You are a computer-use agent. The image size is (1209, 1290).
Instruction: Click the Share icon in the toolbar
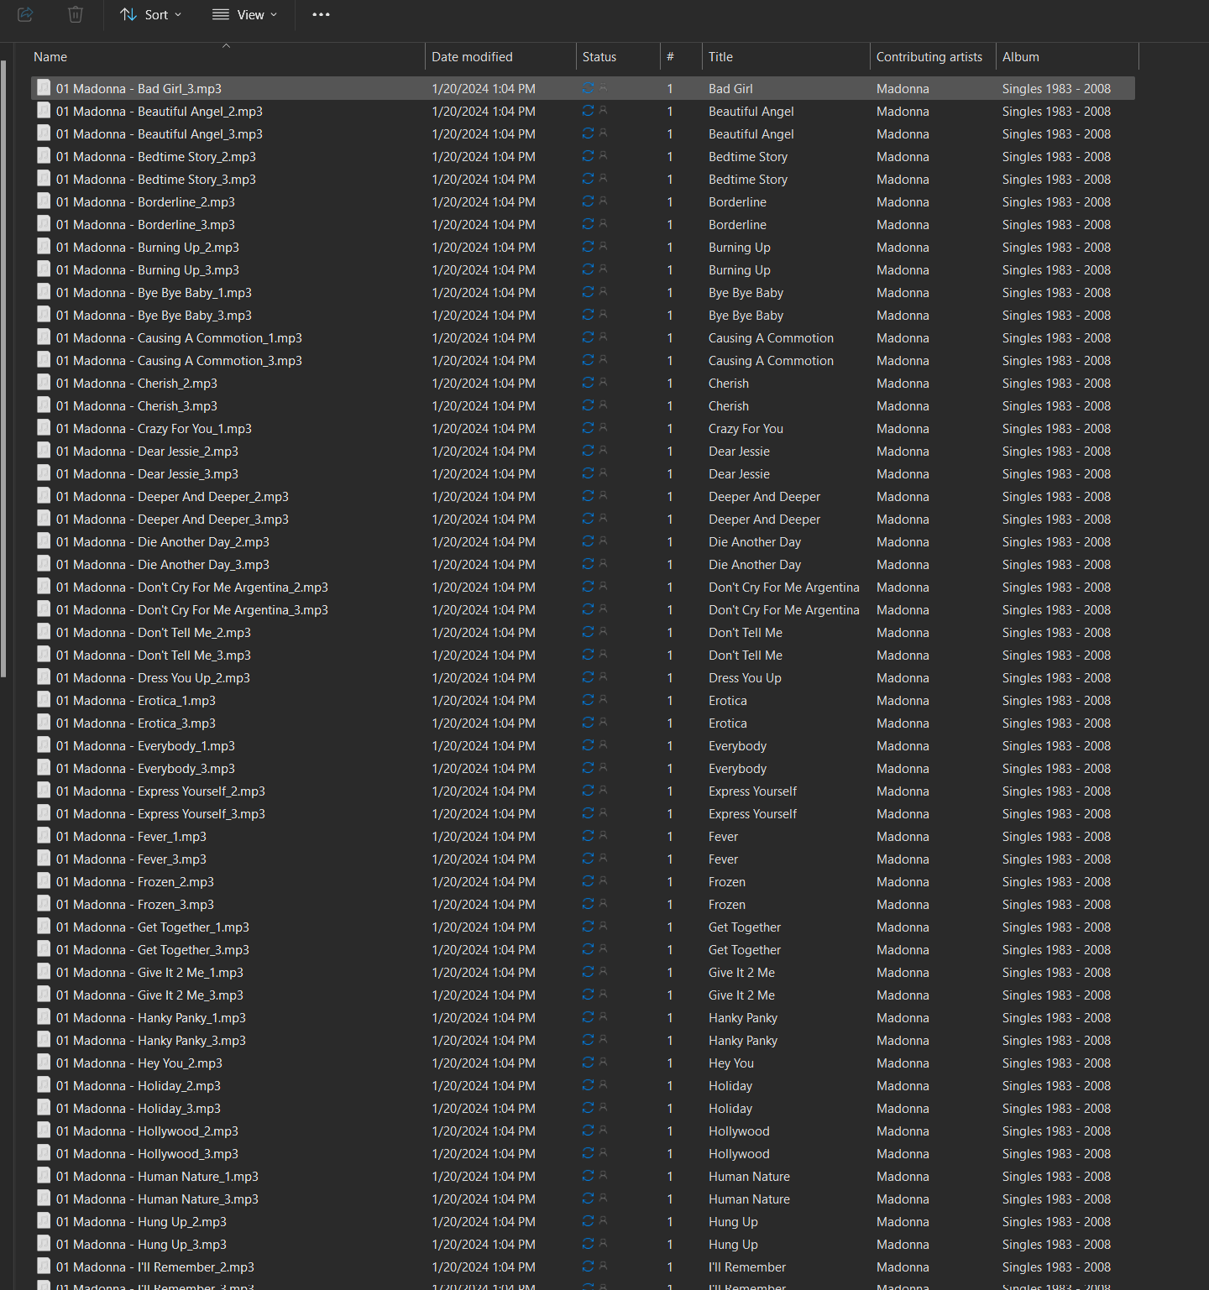coord(25,14)
